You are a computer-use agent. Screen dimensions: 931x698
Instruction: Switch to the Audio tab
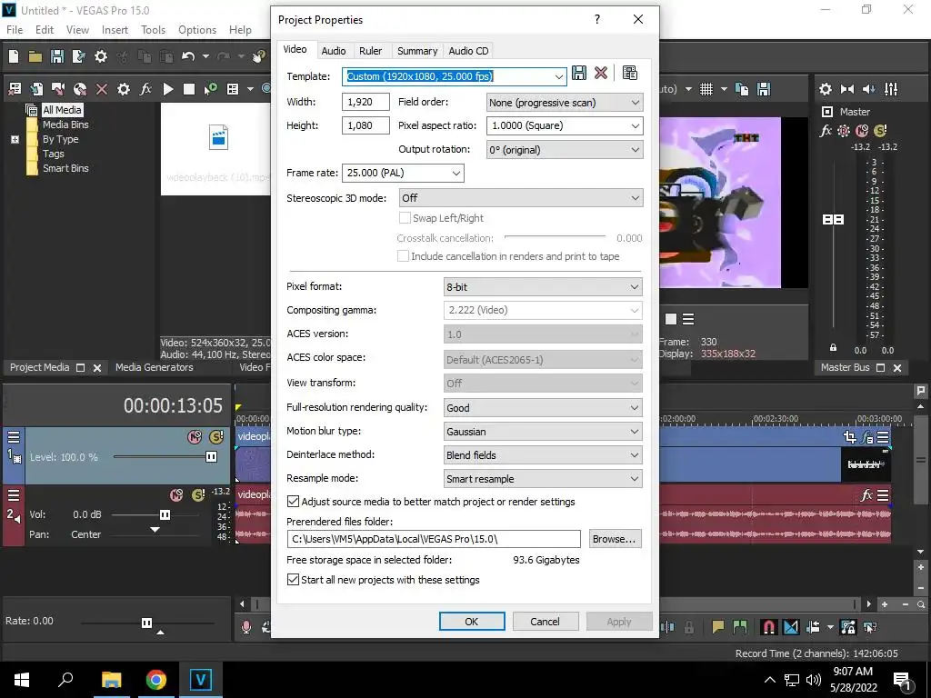click(333, 51)
